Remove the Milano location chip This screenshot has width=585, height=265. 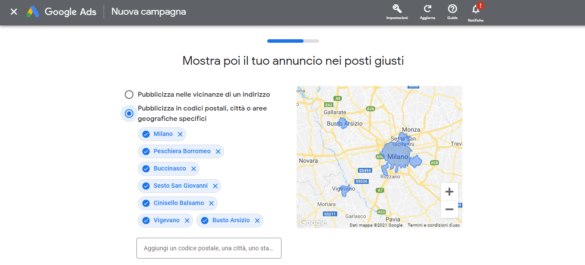coord(180,134)
